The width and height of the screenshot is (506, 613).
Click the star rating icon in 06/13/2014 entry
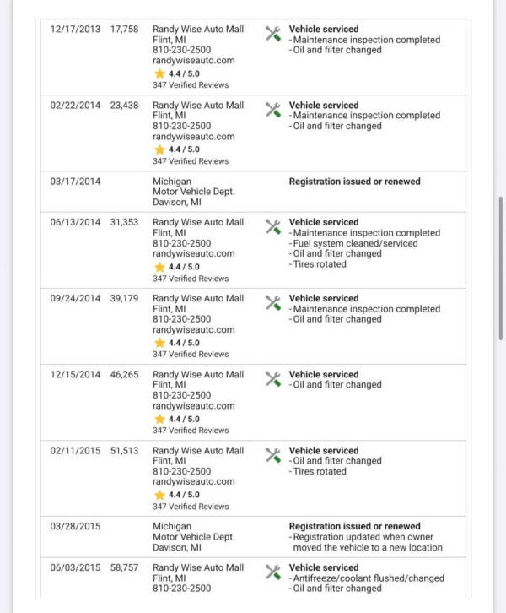159,267
